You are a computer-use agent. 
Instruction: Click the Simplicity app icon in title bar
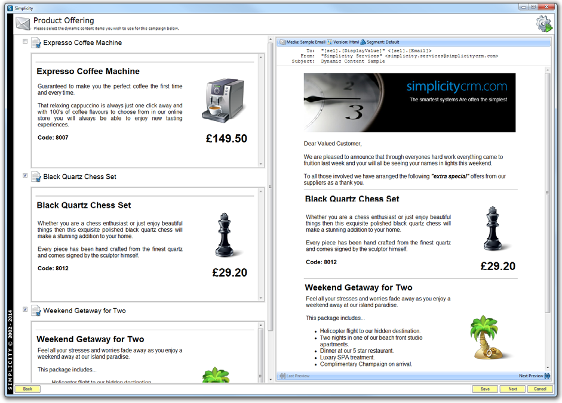pyautogui.click(x=10, y=8)
